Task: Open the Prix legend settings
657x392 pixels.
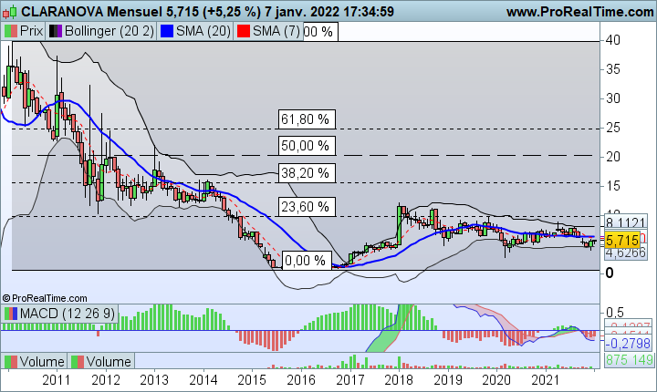Action: 24,31
